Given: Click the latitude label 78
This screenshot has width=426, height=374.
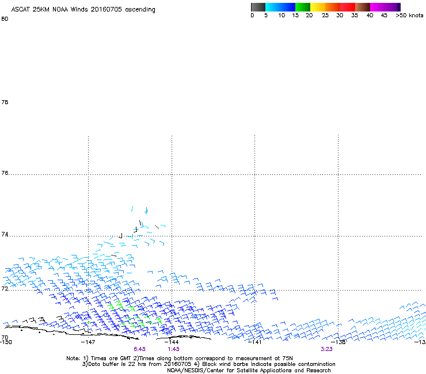Looking at the screenshot, I should coord(5,102).
